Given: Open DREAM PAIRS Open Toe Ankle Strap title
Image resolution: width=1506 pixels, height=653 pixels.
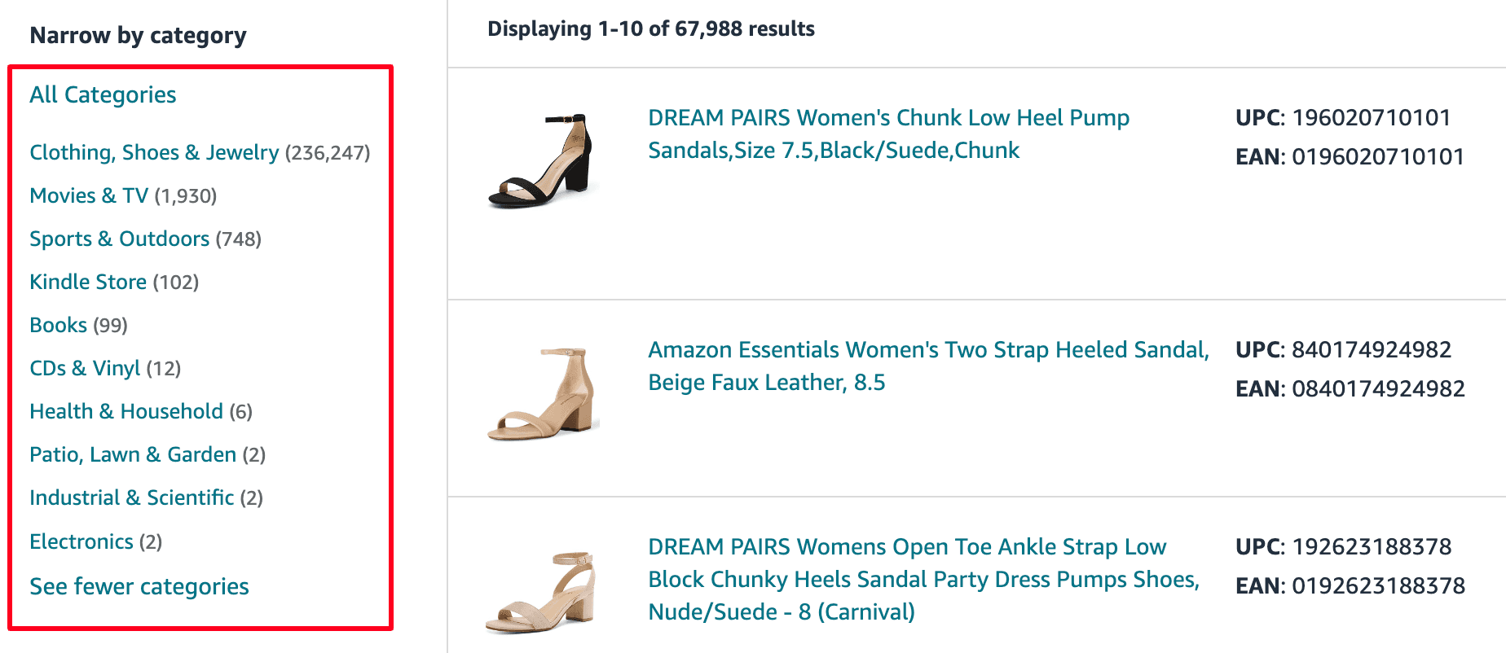Looking at the screenshot, I should coord(923,580).
